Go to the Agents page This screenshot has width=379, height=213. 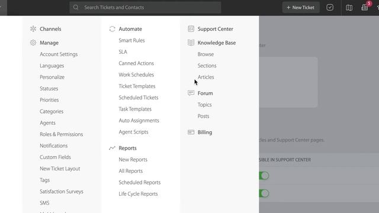pos(47,123)
